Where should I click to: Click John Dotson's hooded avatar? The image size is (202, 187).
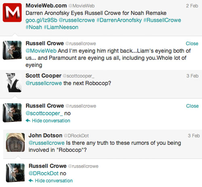point(15,142)
